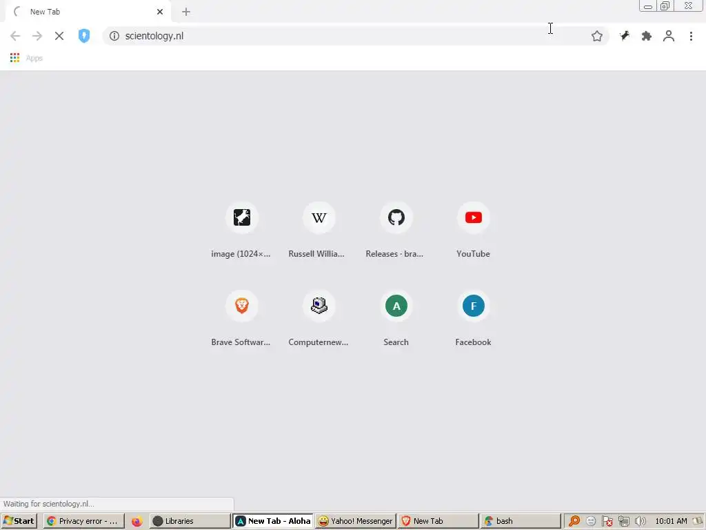This screenshot has height=530, width=706.
Task: Open Action Center flag tray icon
Action: (607, 522)
